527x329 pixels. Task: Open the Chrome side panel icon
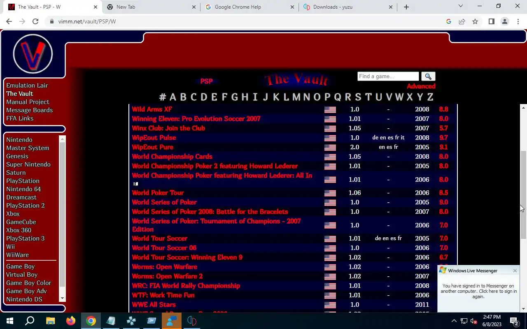pos(492,21)
